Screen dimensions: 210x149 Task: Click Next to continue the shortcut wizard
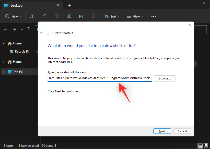pyautogui.click(x=162, y=131)
